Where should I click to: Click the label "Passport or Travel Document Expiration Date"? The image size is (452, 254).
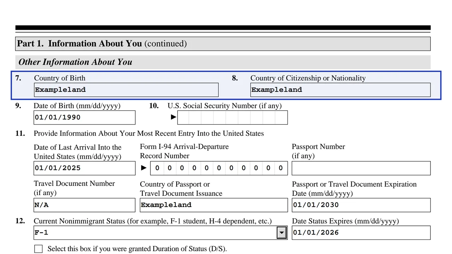pyautogui.click(x=354, y=189)
